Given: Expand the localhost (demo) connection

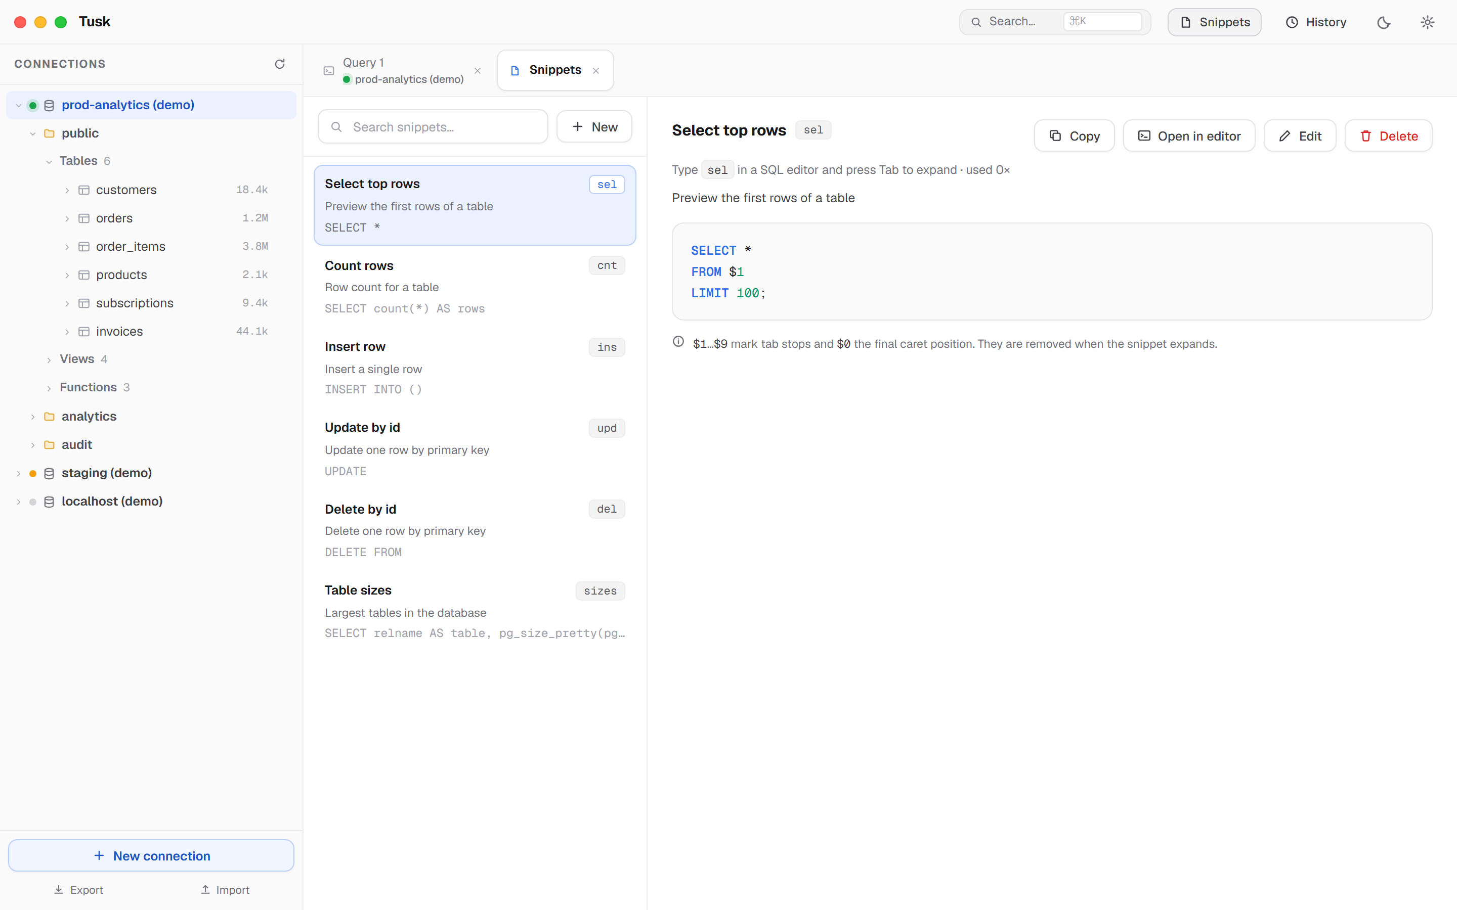Looking at the screenshot, I should point(19,502).
